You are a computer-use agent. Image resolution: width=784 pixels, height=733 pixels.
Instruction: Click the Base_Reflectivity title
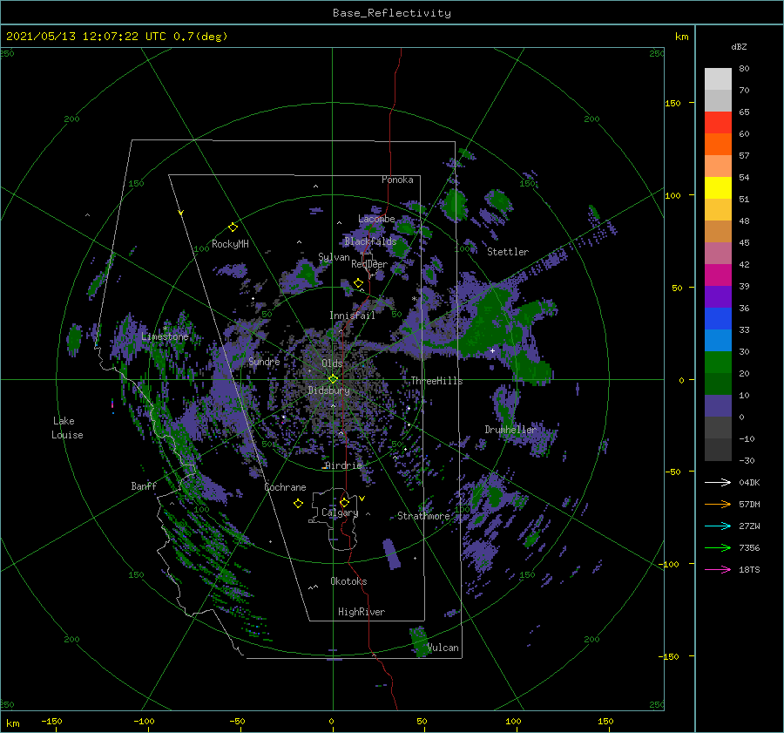(x=392, y=13)
